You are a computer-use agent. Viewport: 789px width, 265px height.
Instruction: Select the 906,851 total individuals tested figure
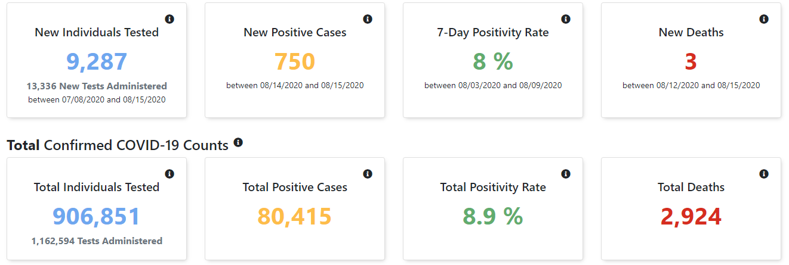[97, 217]
